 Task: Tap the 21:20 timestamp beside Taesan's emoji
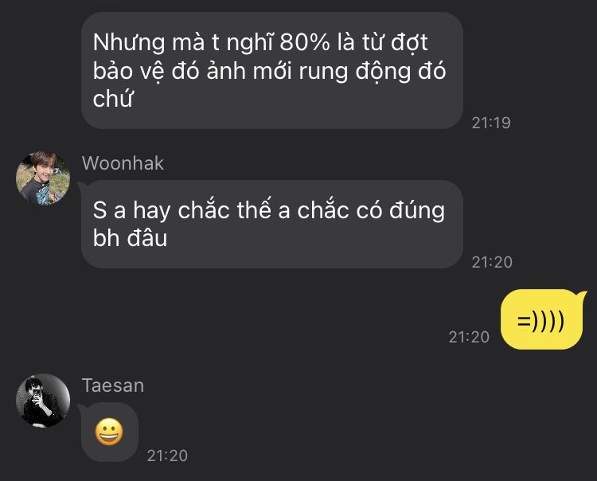[x=167, y=456]
